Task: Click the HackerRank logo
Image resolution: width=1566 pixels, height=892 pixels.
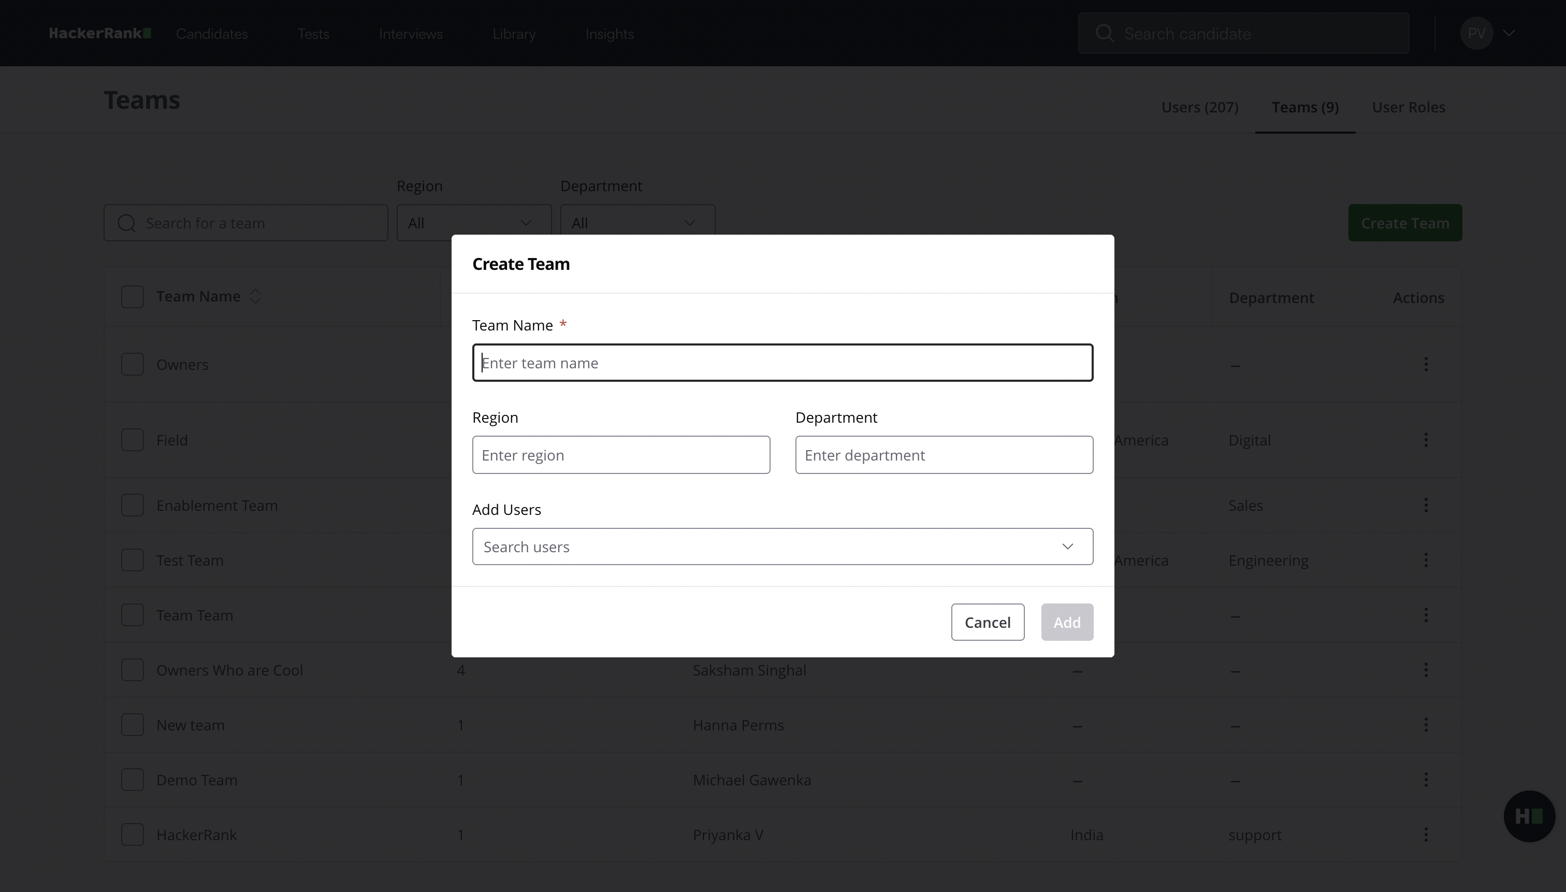Action: coord(100,34)
